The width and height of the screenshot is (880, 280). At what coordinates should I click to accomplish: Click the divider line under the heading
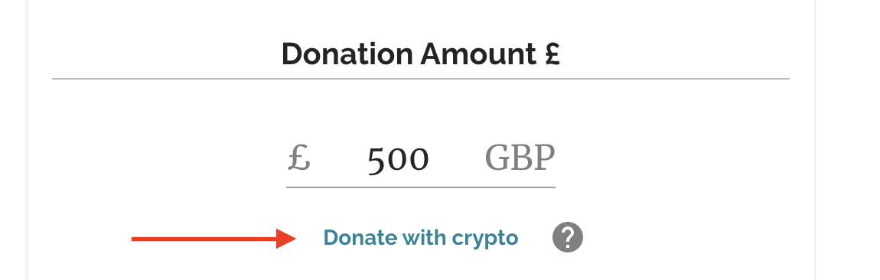[x=420, y=79]
